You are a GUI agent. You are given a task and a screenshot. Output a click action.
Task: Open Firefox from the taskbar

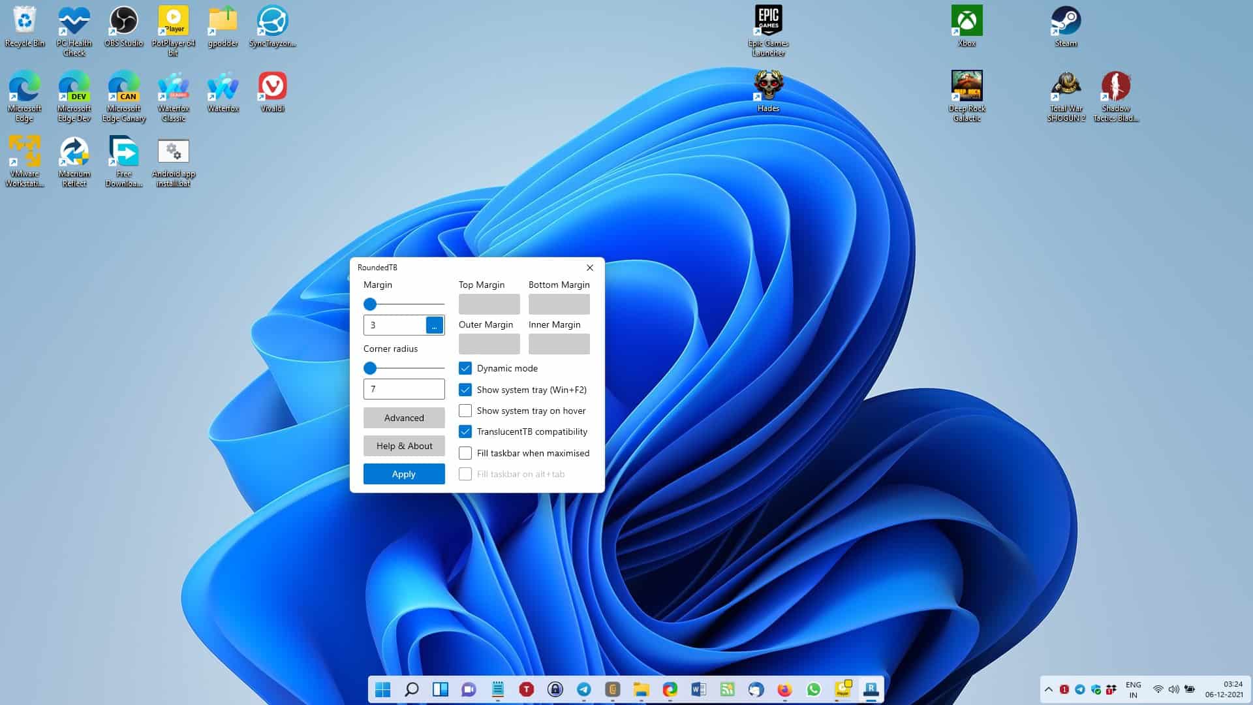(x=785, y=689)
